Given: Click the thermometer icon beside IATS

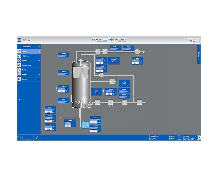Looking at the screenshot, I should 103,92.
